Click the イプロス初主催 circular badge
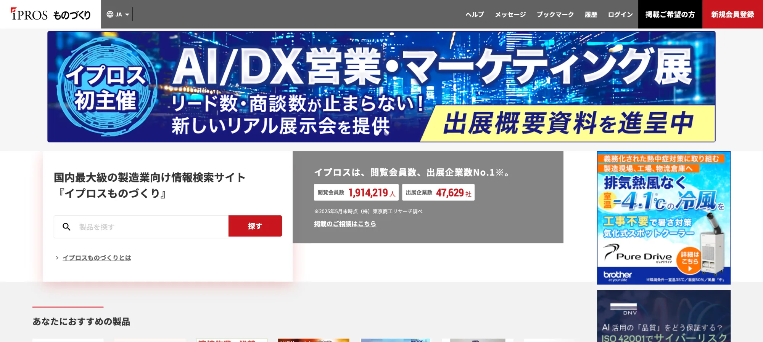Screen dimensions: 763x342 coord(105,87)
